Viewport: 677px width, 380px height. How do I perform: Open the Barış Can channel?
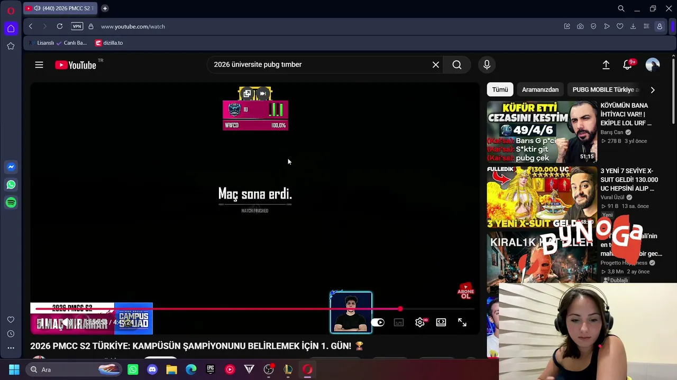coord(611,132)
